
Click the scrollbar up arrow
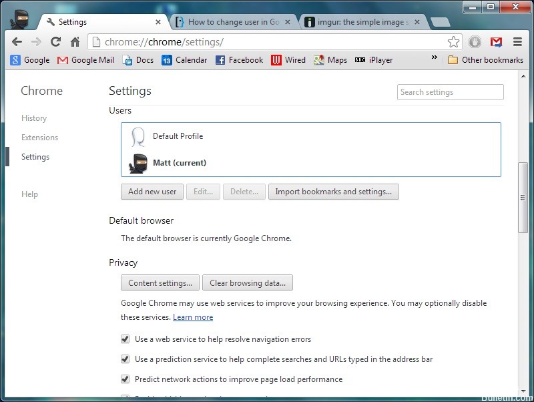point(523,76)
